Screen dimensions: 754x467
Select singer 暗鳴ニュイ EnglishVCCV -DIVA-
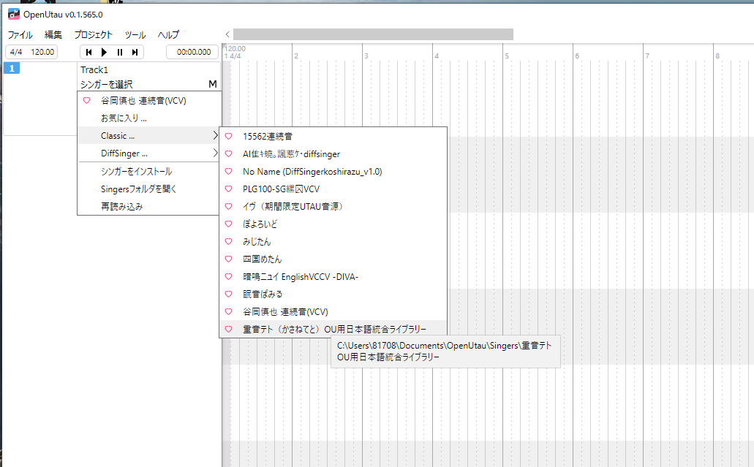pos(301,276)
